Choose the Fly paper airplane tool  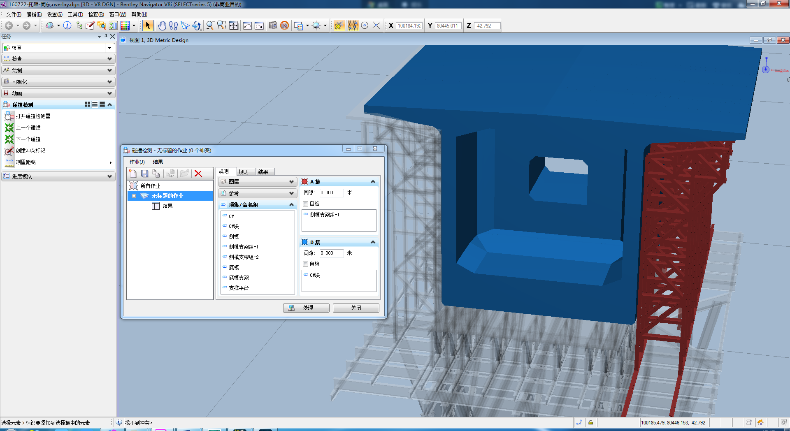185,25
